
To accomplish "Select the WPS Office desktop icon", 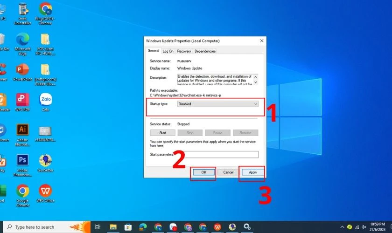I will pos(46,193).
